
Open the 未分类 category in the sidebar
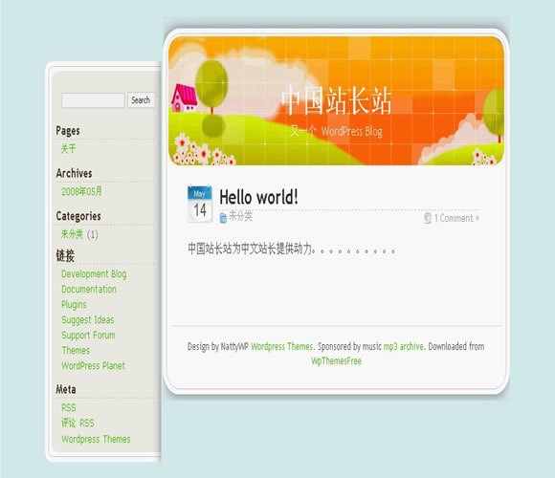tap(72, 234)
